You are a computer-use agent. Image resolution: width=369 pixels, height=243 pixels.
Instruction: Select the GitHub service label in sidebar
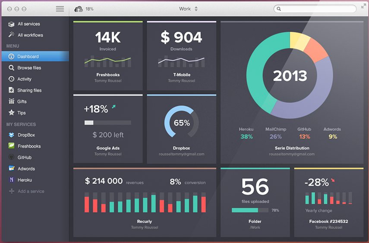[x=25, y=157]
